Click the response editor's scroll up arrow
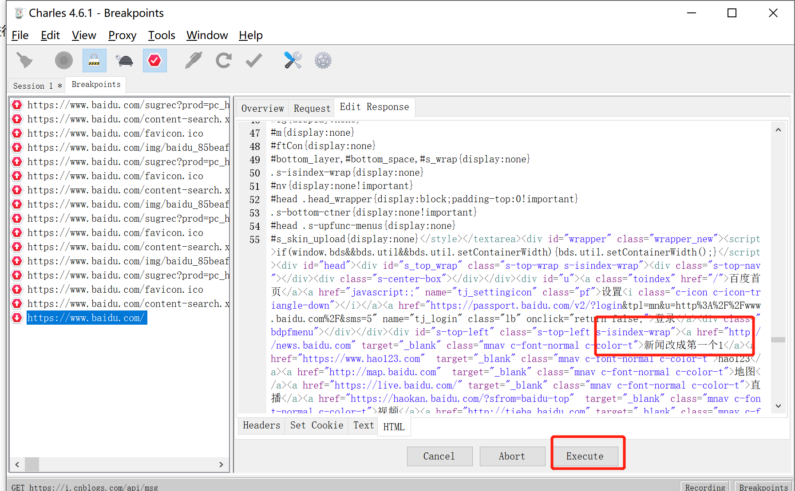 click(778, 130)
